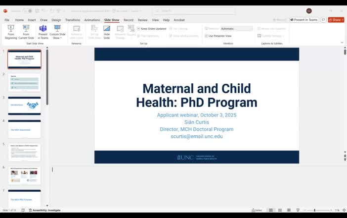Open Monitor dropdown showing Automatic
347x218 pixels.
237,29
